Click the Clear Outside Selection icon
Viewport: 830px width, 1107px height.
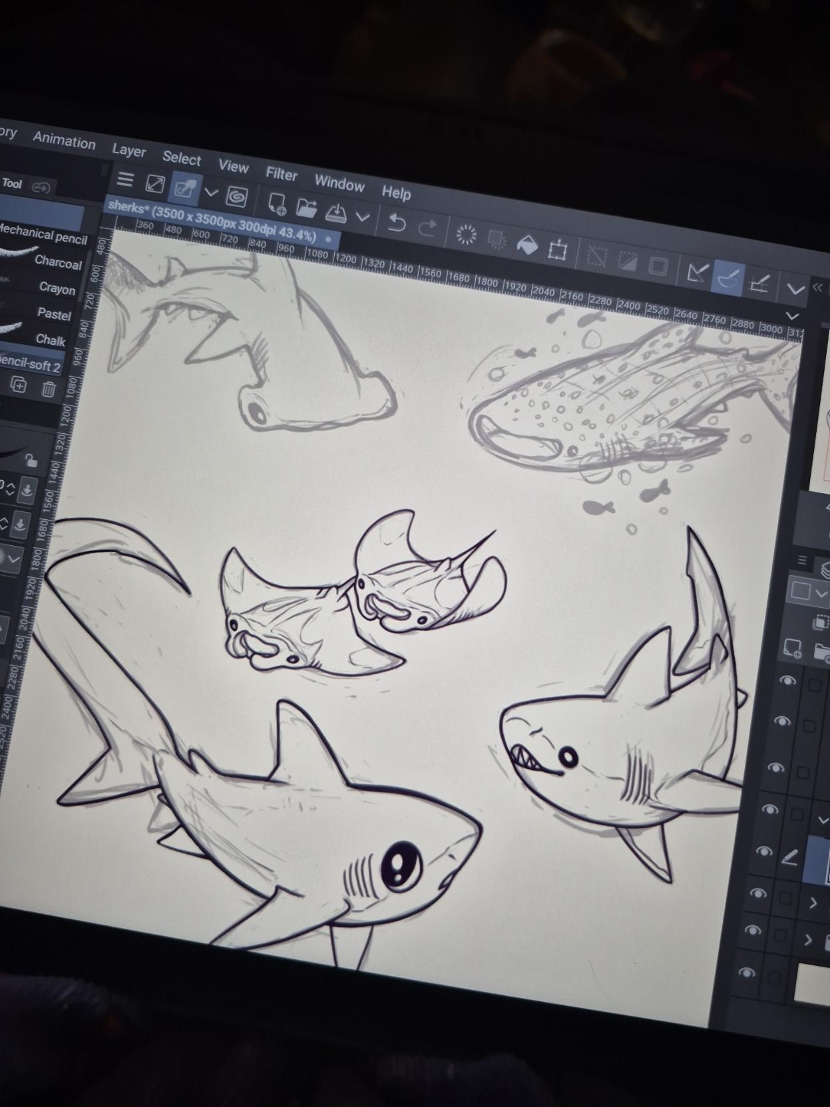(x=496, y=240)
